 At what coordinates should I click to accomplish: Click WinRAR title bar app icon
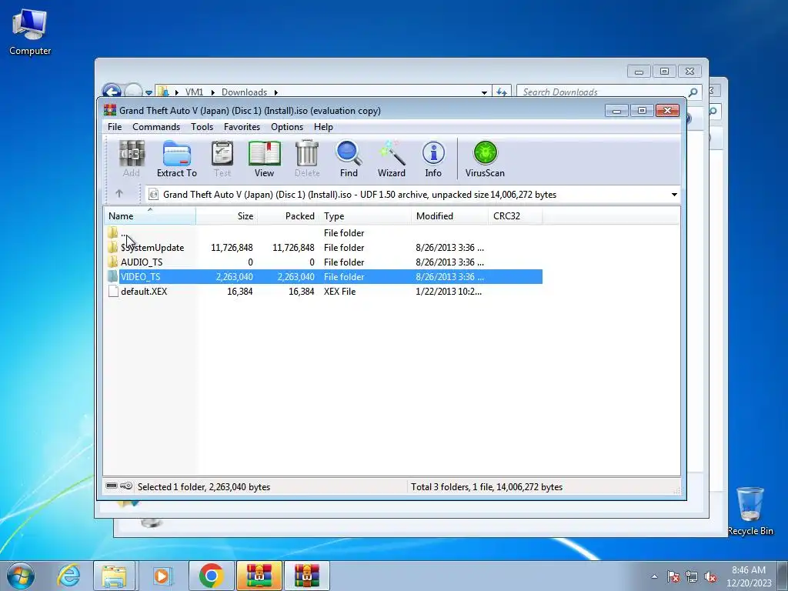(109, 110)
